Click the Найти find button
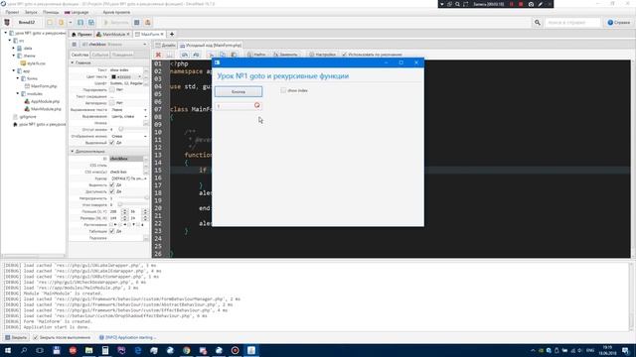This screenshot has height=357, width=636. point(256,55)
